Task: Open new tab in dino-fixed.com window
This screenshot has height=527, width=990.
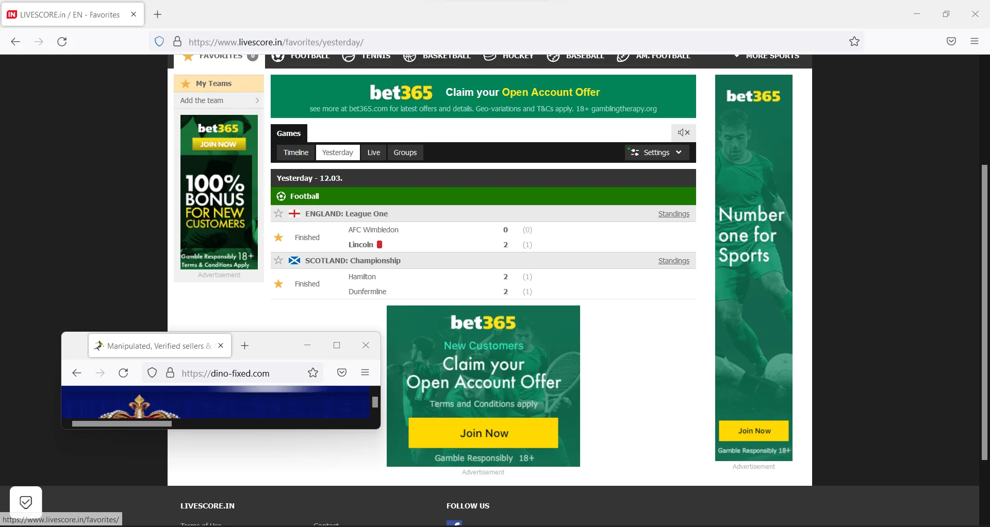Action: tap(245, 346)
